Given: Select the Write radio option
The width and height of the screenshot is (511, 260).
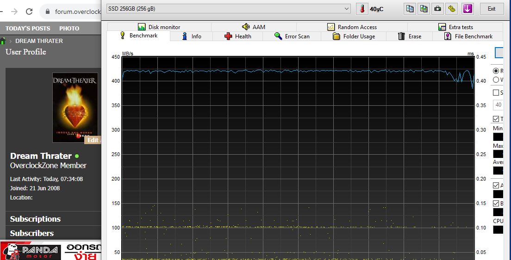Looking at the screenshot, I should [496, 79].
